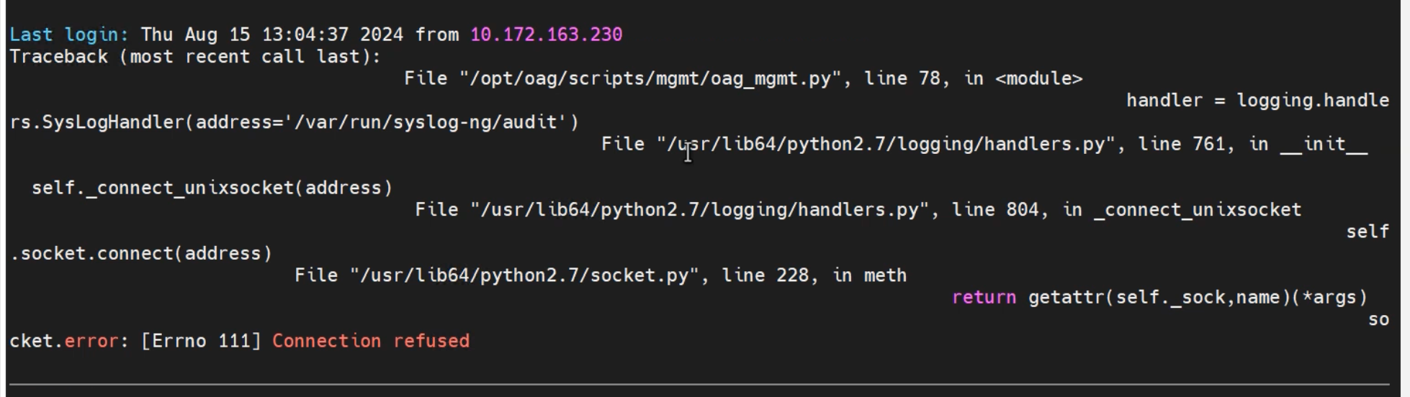
Task: Click the pink "return" keyword
Action: pos(984,298)
